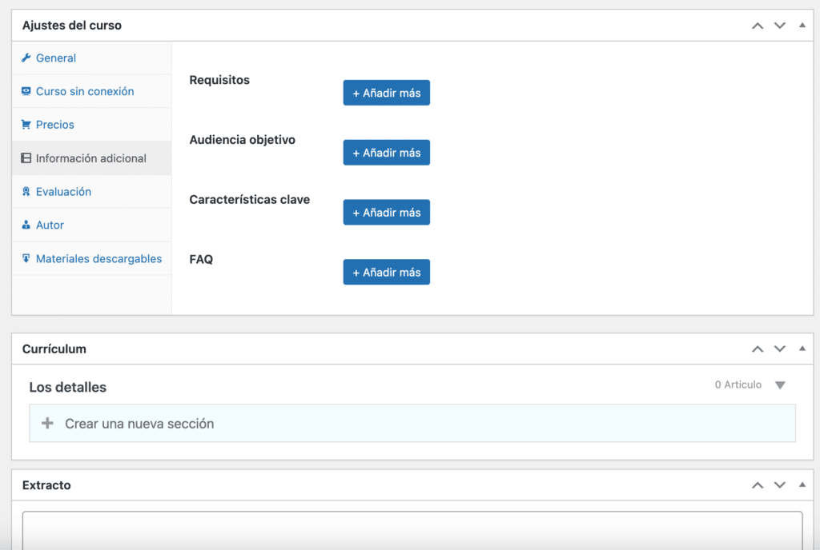
Task: Click Añadir más for Requisitos
Action: pos(386,92)
